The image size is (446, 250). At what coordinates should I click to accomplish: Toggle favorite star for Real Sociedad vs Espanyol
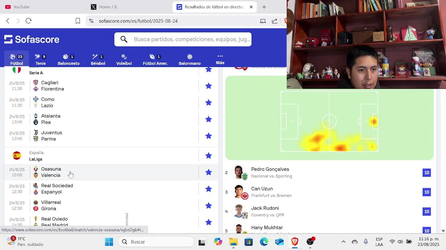pyautogui.click(x=208, y=189)
